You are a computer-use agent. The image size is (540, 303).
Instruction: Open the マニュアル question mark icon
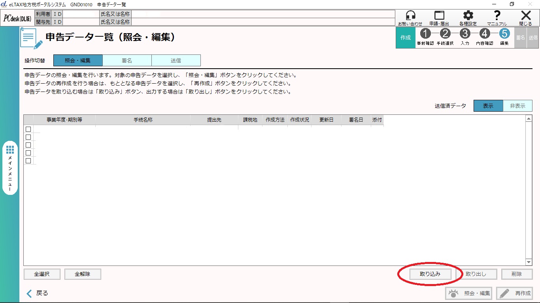pyautogui.click(x=497, y=16)
